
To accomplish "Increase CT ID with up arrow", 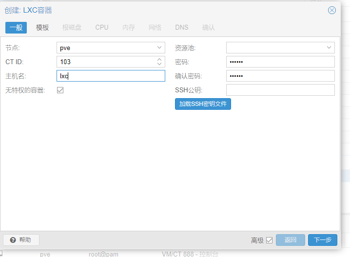I will [x=159, y=60].
